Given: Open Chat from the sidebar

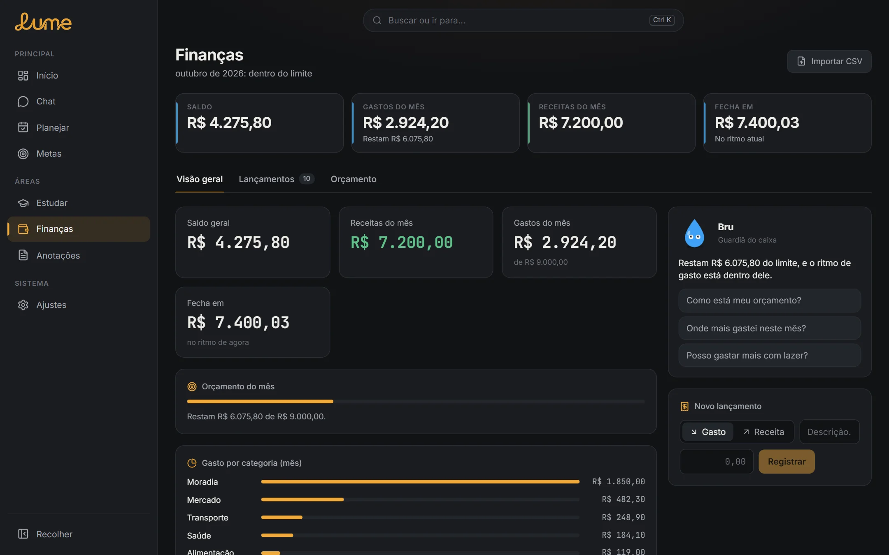Looking at the screenshot, I should tap(79, 102).
